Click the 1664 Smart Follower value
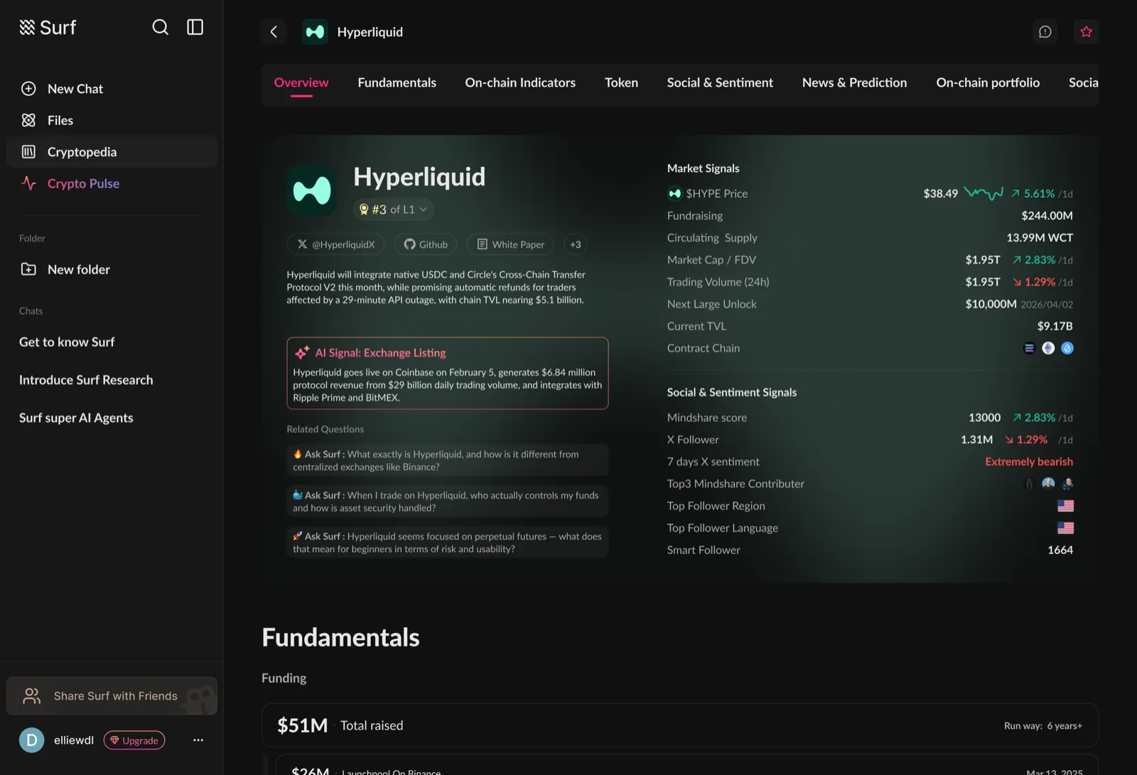The height and width of the screenshot is (775, 1137). coord(1060,550)
